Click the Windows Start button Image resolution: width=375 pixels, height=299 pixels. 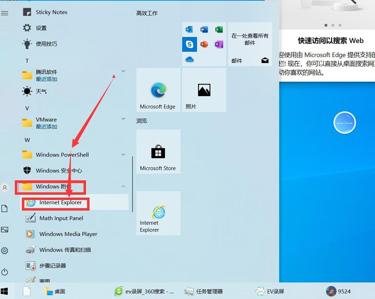(x=5, y=291)
